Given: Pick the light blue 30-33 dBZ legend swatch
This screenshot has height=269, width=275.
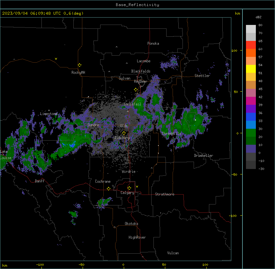Looking at the screenshot, I should pyautogui.click(x=251, y=125).
